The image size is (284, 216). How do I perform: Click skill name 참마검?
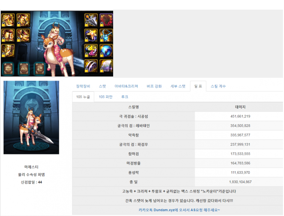[134, 154]
